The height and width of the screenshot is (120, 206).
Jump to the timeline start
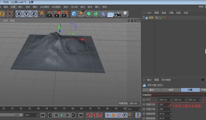tap(43, 115)
